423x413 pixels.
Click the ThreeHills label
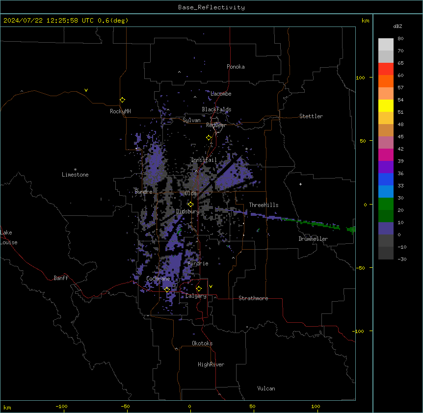click(264, 205)
